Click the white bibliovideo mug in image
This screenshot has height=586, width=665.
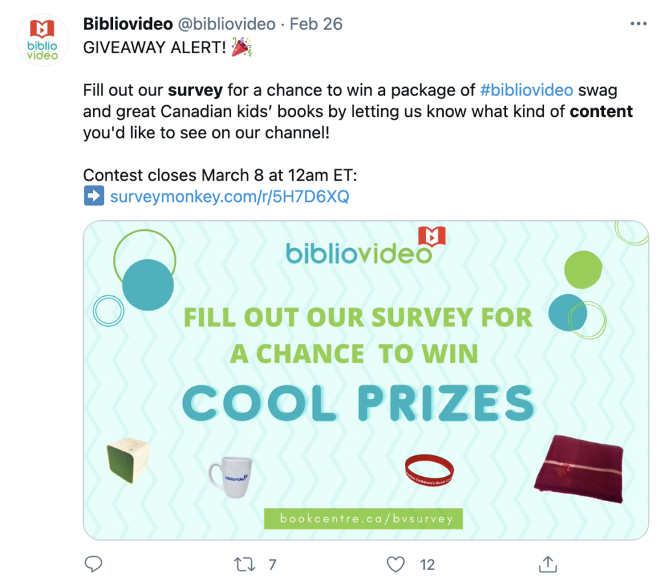click(x=231, y=476)
